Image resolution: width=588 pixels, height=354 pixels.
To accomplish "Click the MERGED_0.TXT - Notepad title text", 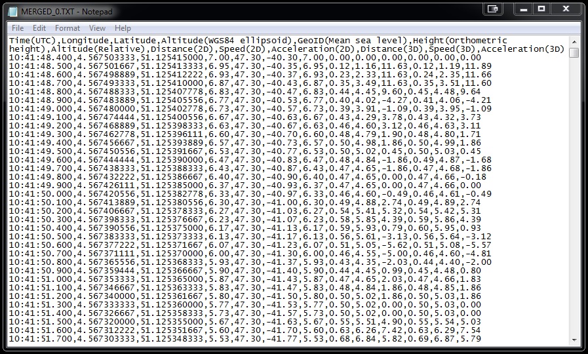I will 67,12.
